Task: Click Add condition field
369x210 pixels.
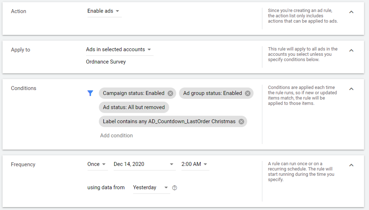Action: point(117,135)
